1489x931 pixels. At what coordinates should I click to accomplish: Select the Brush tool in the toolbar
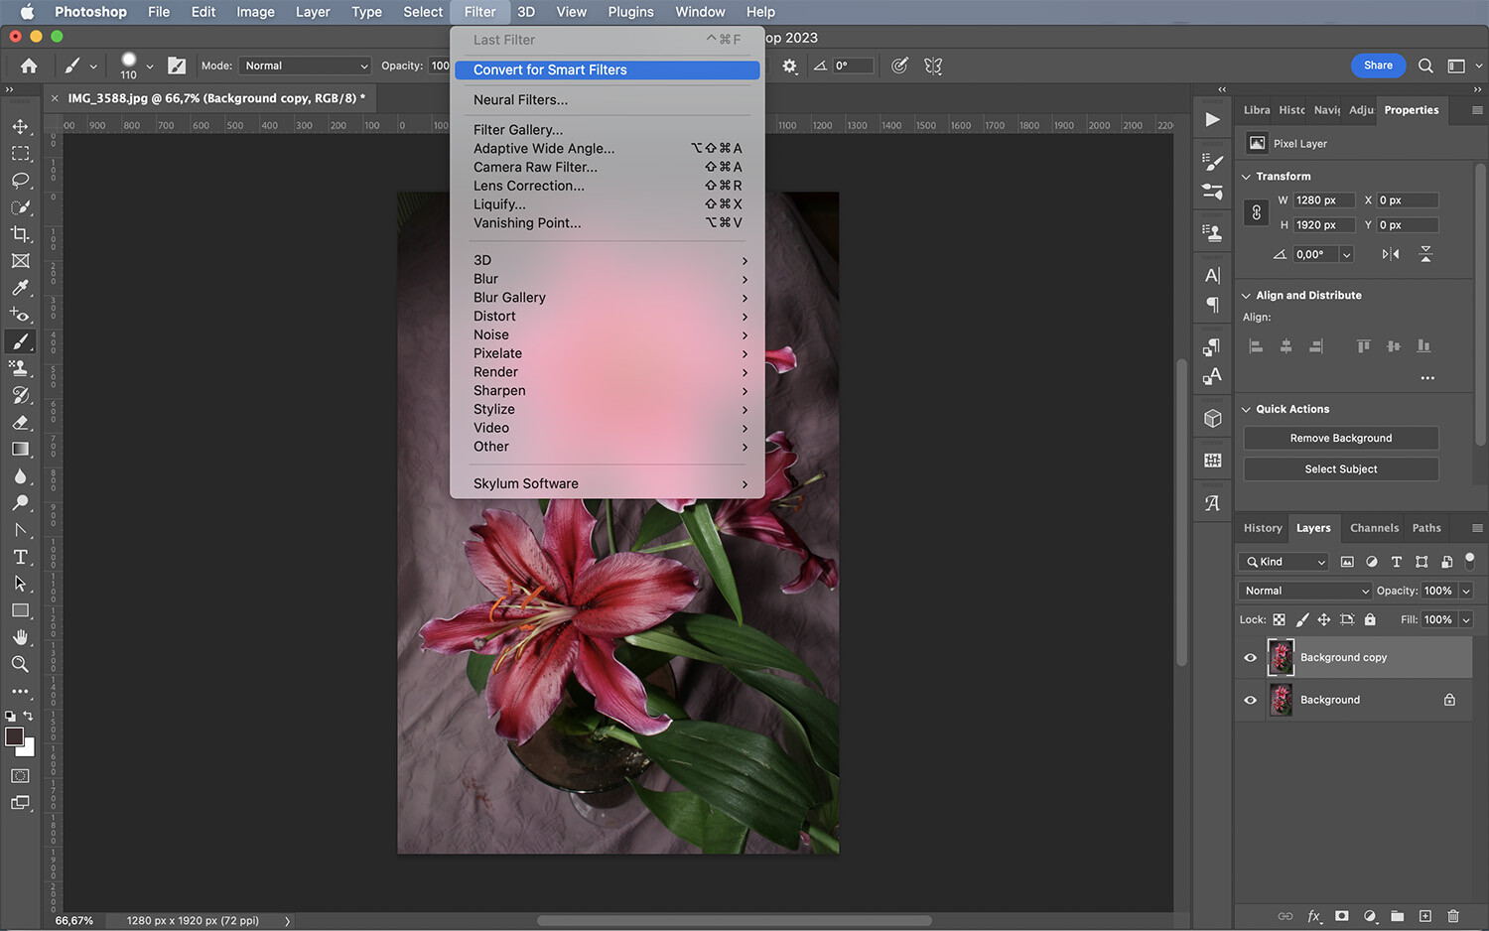pyautogui.click(x=20, y=341)
